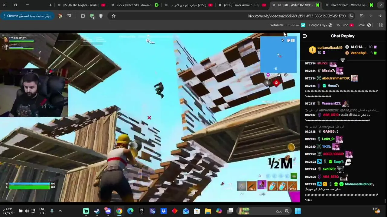The image size is (387, 217).
Task: Show hidden system tray icons
Action: 60,211
